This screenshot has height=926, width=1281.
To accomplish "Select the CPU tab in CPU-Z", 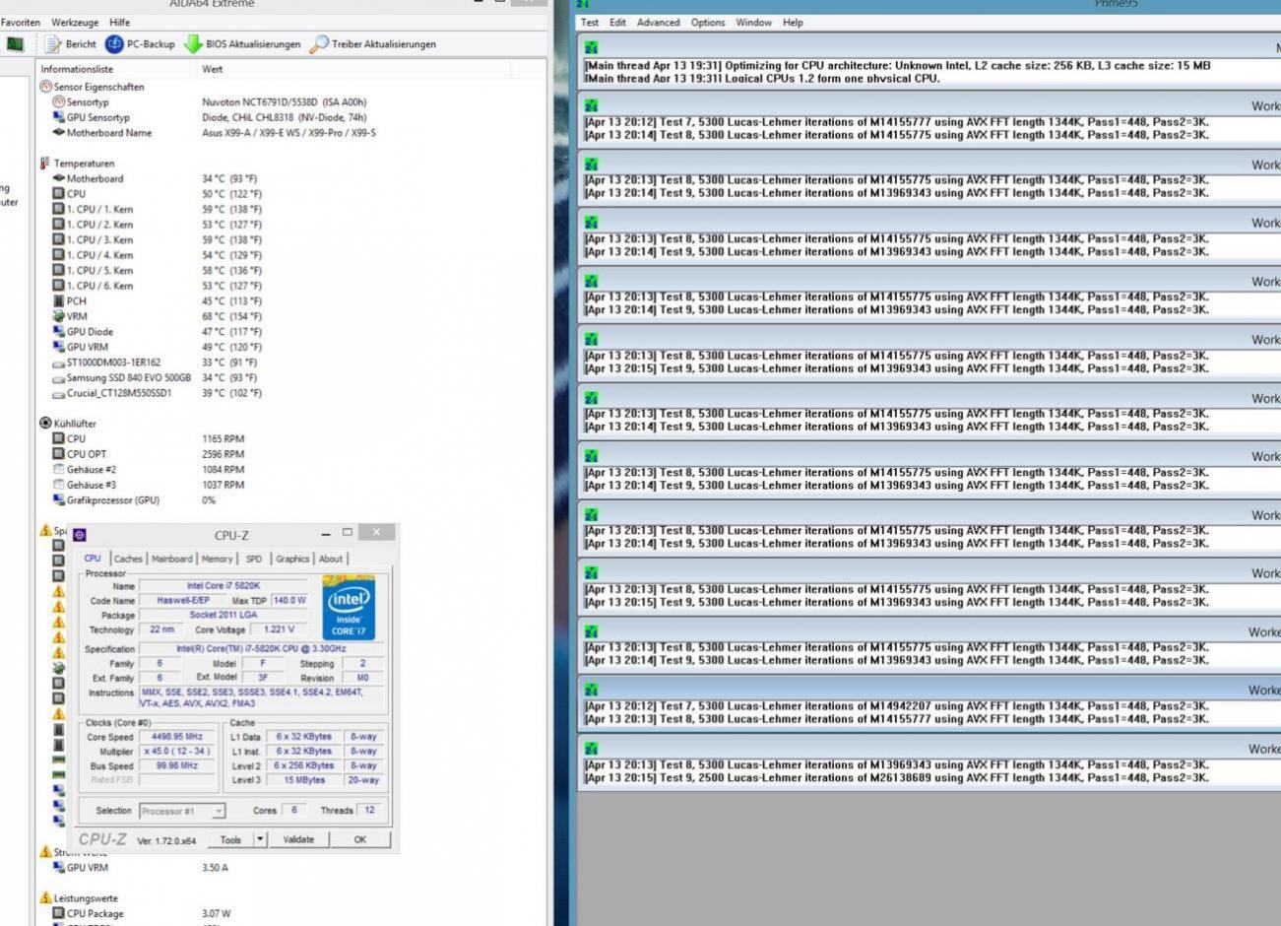I will click(93, 559).
